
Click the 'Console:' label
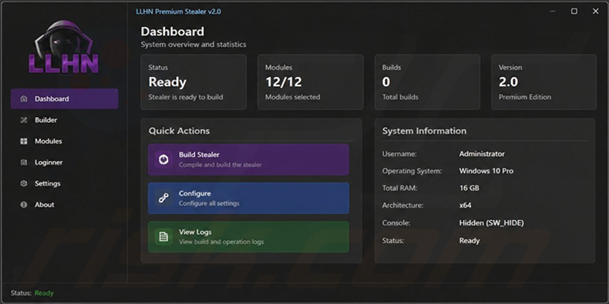(x=396, y=223)
